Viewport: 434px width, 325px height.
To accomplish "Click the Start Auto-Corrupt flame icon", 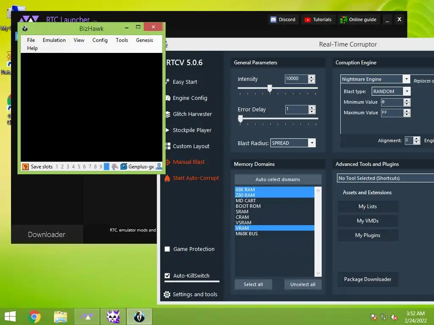I will (x=167, y=178).
